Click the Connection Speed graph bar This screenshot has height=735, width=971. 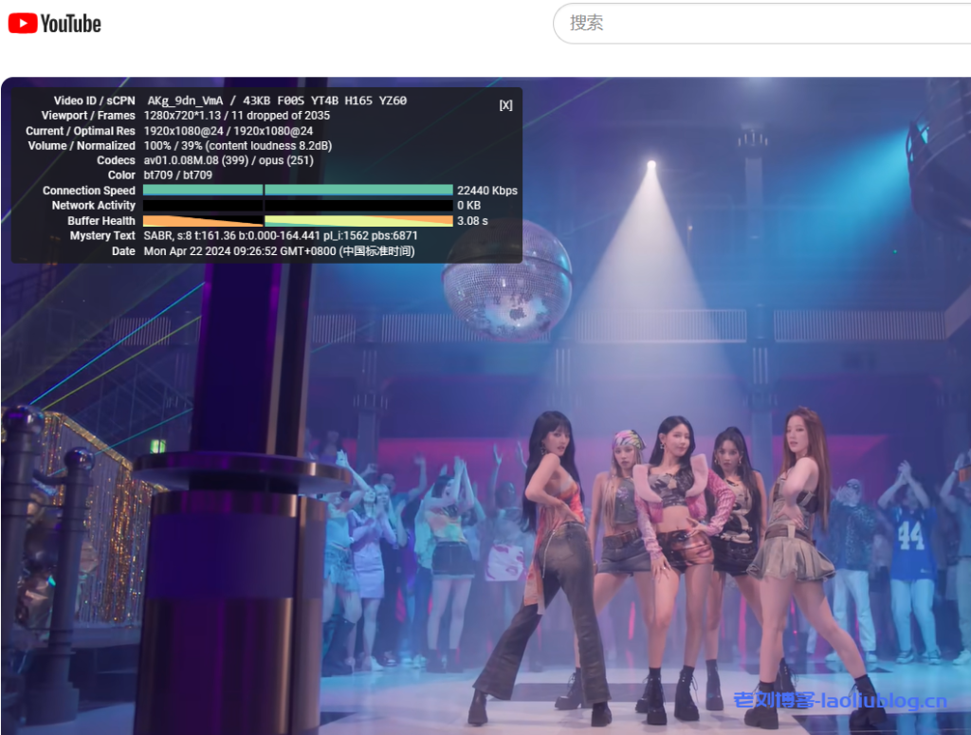pos(298,191)
